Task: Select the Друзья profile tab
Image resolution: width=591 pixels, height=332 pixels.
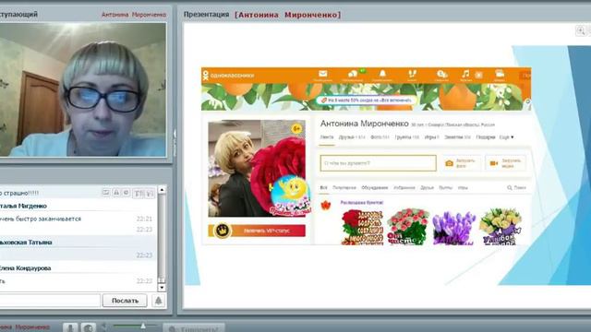Action: click(352, 137)
